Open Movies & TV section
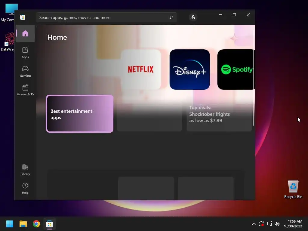308x231 pixels. pos(25,90)
